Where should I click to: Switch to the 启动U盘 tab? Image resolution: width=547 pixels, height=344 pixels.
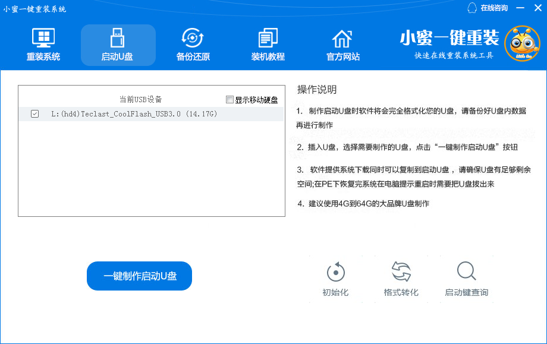click(118, 45)
